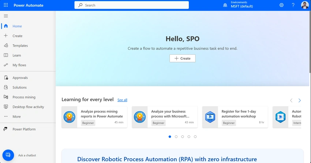
Task: Show next learning cards with right chevron
Action: click(300, 100)
